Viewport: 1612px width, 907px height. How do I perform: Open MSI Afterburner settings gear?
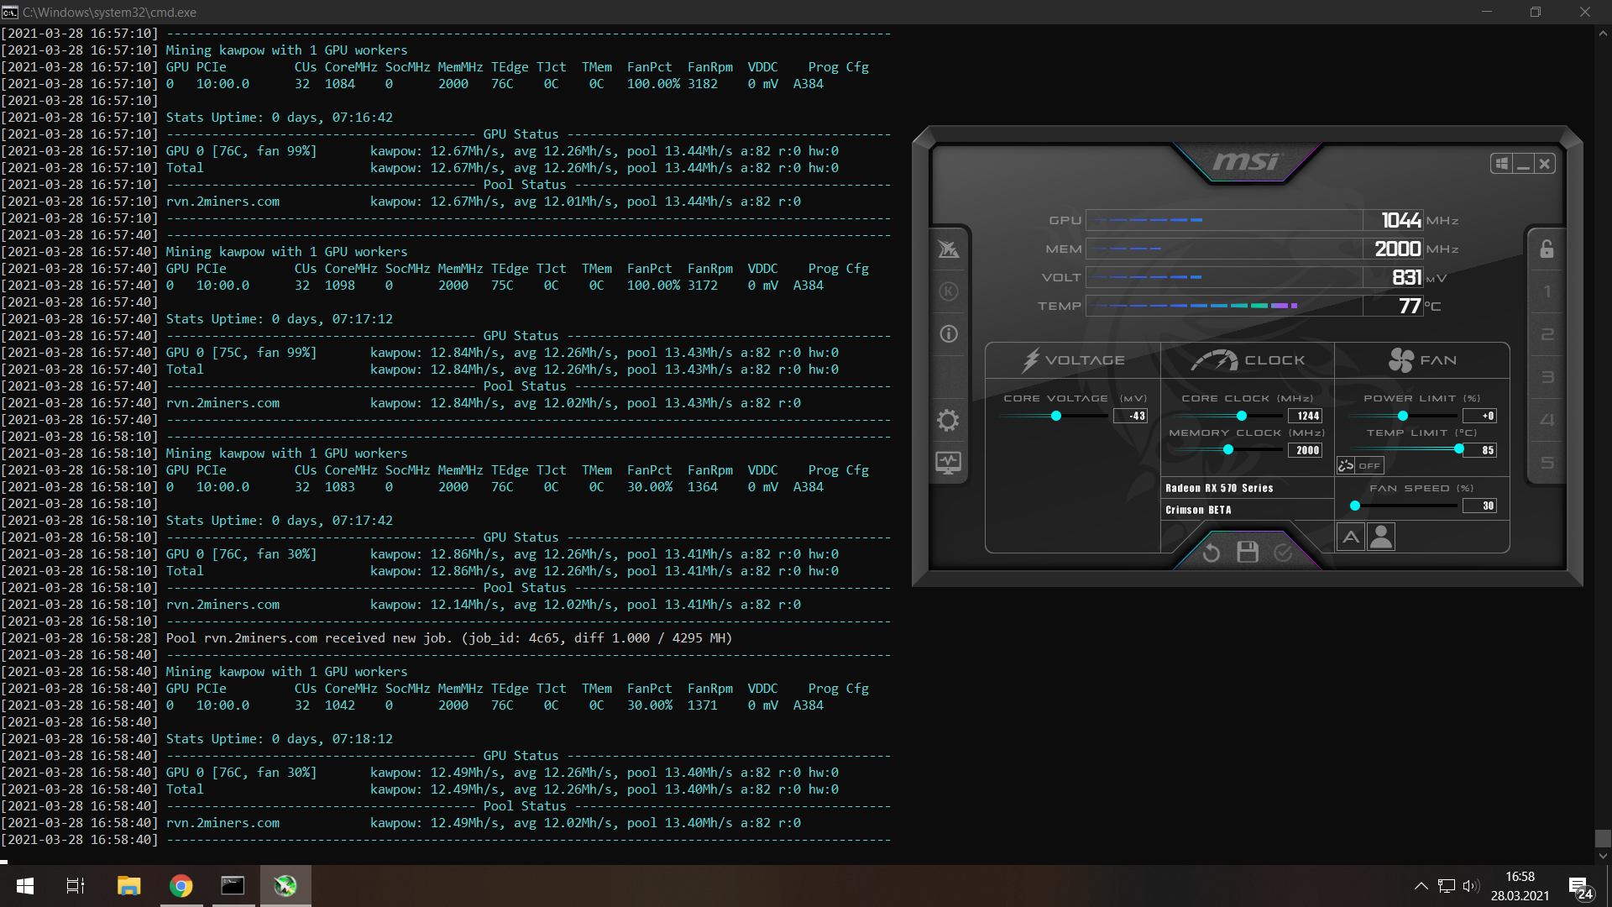click(x=948, y=420)
